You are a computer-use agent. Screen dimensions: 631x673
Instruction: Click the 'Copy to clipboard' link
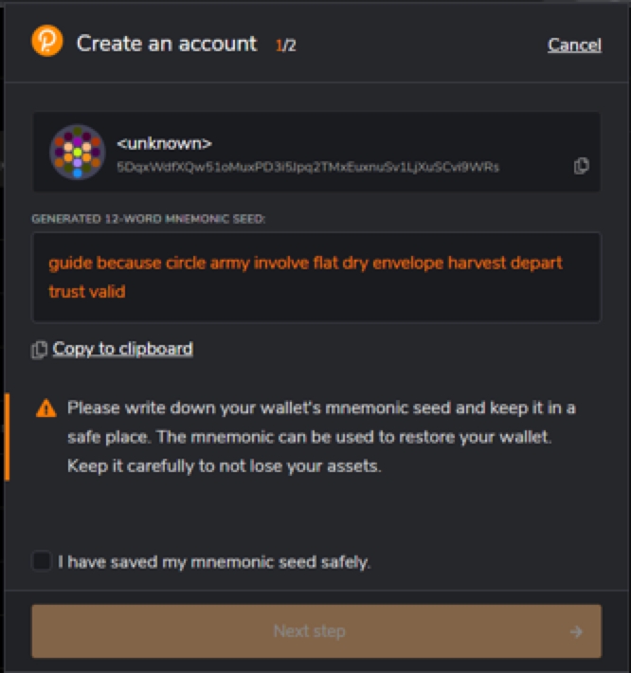[122, 349]
